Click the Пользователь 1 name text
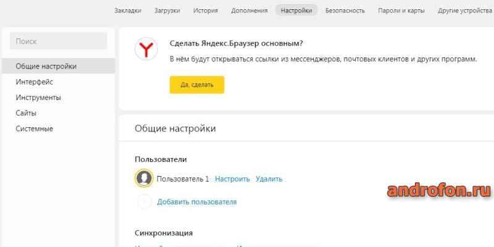The width and height of the screenshot is (494, 247). [x=183, y=179]
